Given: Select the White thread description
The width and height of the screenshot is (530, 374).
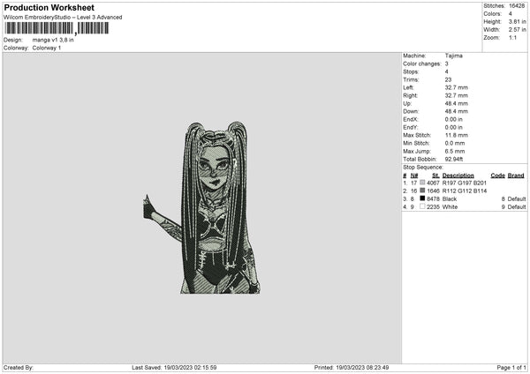Looking at the screenshot, I should (x=450, y=207).
